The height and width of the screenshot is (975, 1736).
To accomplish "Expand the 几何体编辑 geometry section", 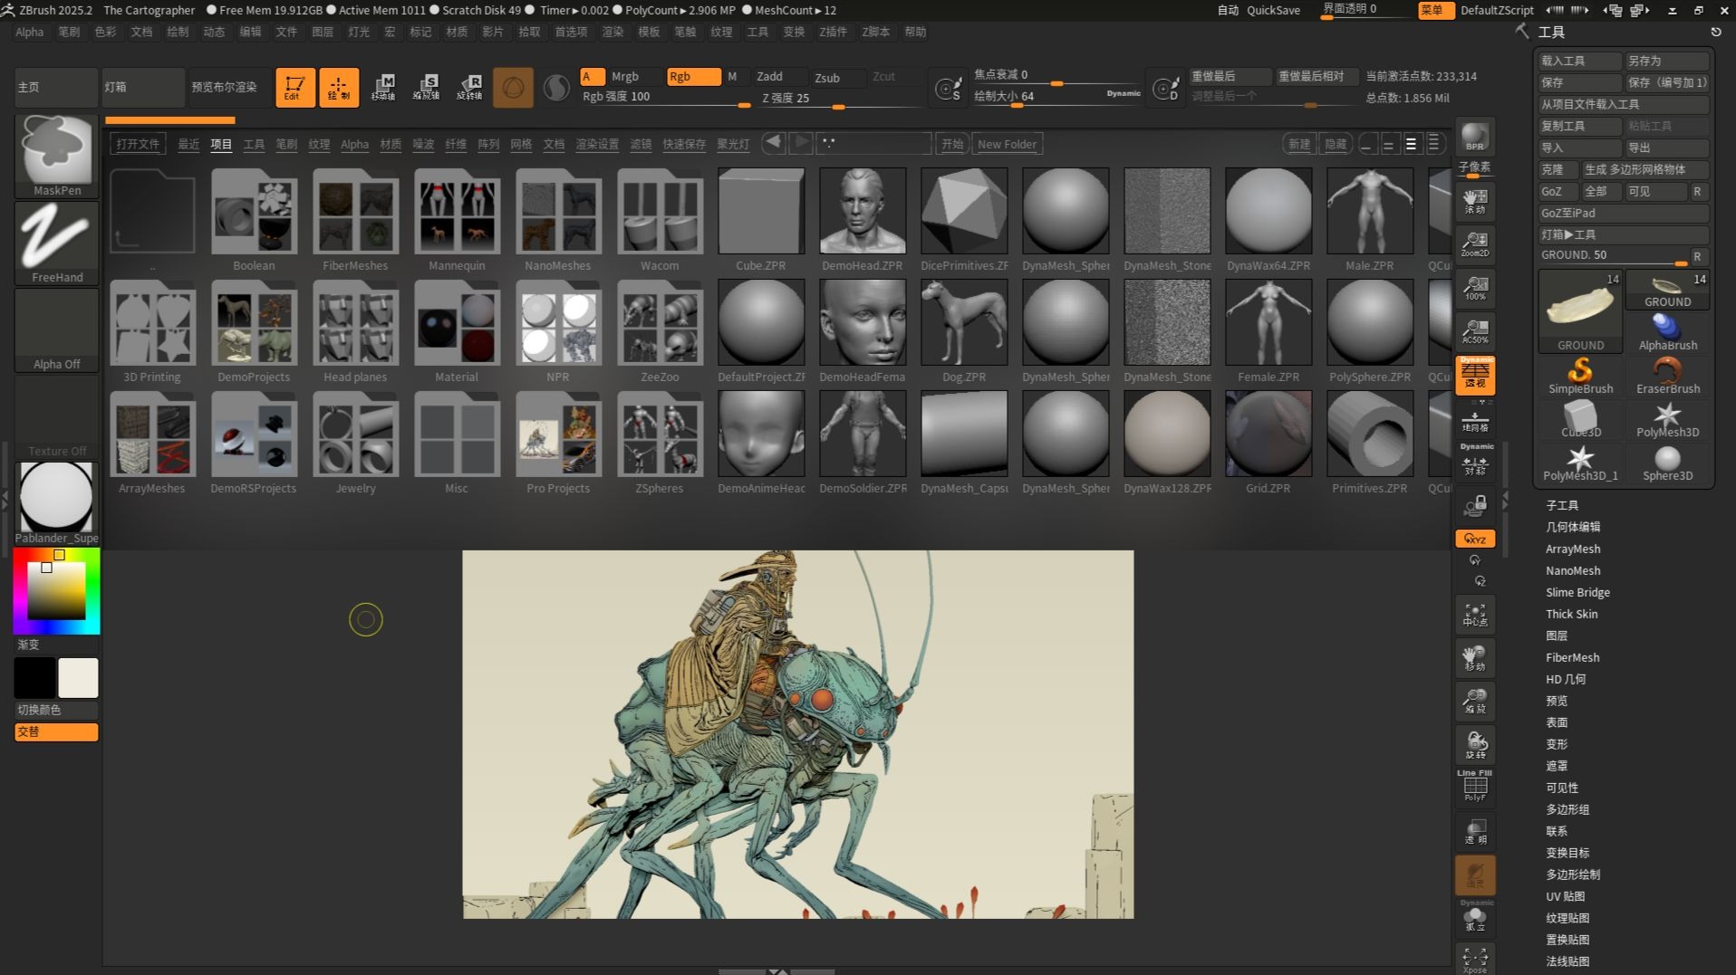I will point(1573,527).
